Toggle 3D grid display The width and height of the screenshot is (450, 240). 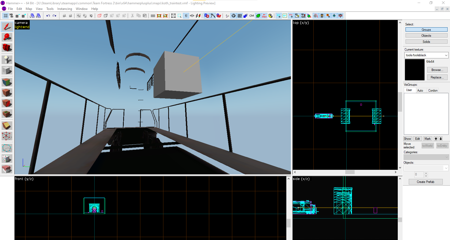11,16
